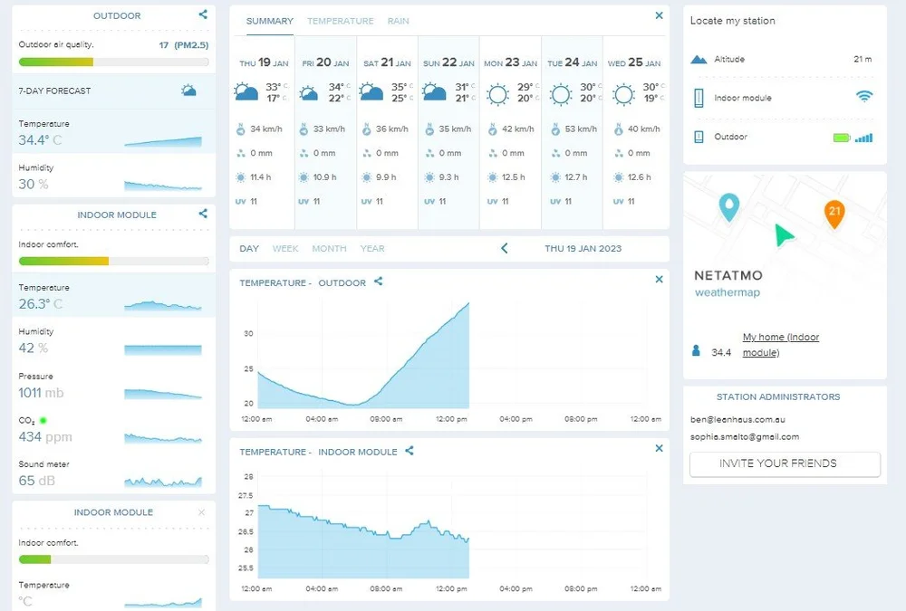Image resolution: width=906 pixels, height=611 pixels.
Task: Go to the previous date with left chevron
Action: point(505,248)
